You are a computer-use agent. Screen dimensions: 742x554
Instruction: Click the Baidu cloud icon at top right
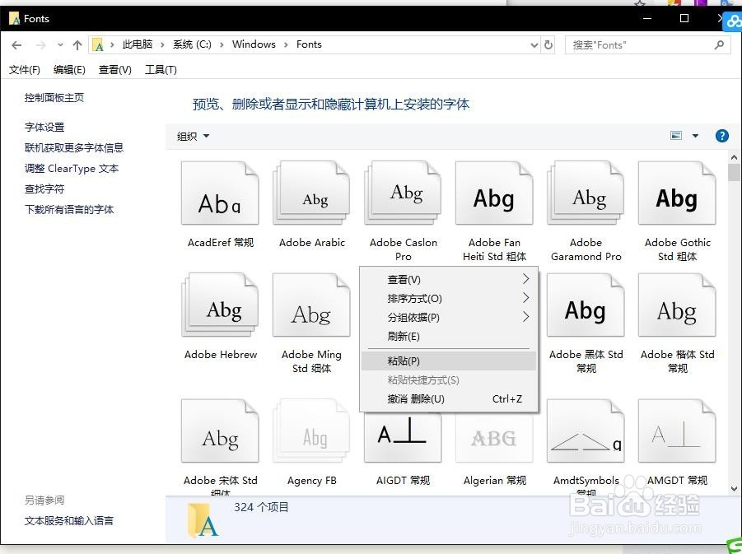733,21
